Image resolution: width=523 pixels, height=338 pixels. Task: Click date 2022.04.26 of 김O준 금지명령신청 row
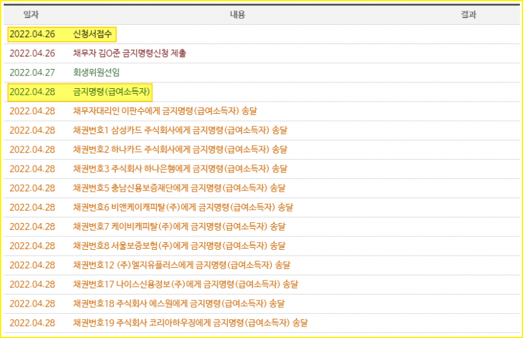click(33, 54)
